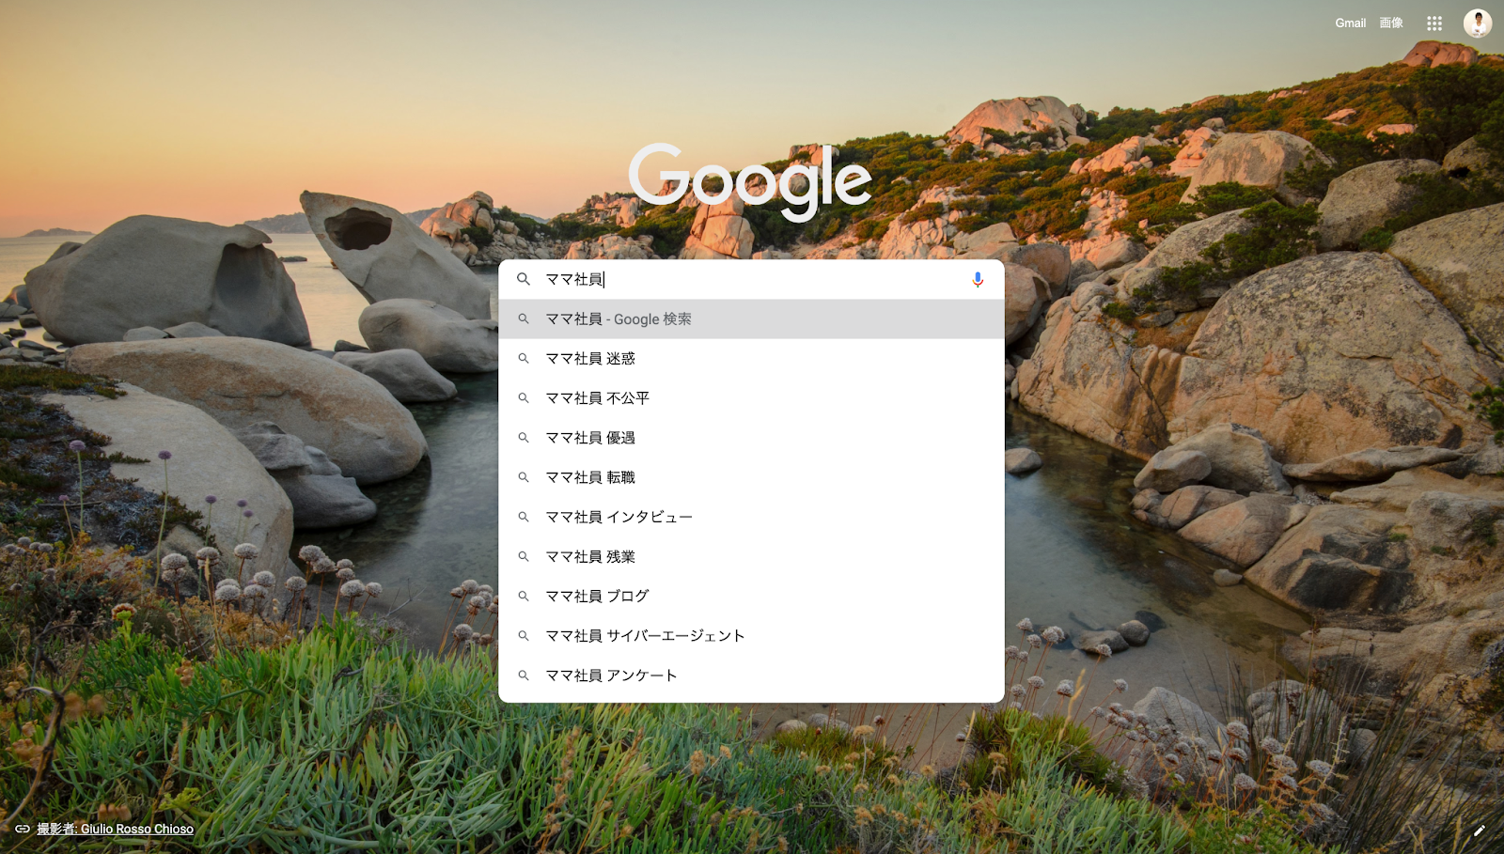Open the 画像 (Images) link
The height and width of the screenshot is (854, 1504).
click(1391, 23)
